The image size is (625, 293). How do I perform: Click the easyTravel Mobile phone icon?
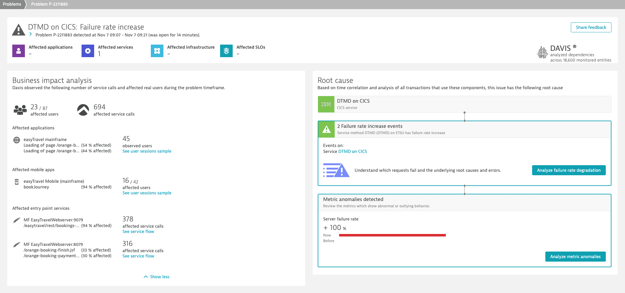pyautogui.click(x=17, y=182)
